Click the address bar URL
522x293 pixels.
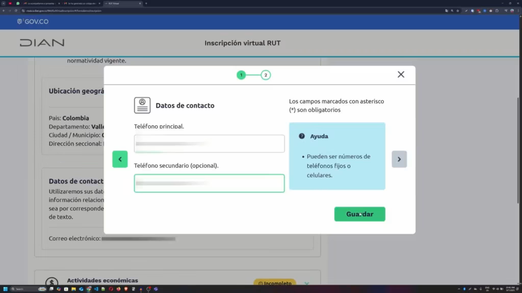pos(64,11)
